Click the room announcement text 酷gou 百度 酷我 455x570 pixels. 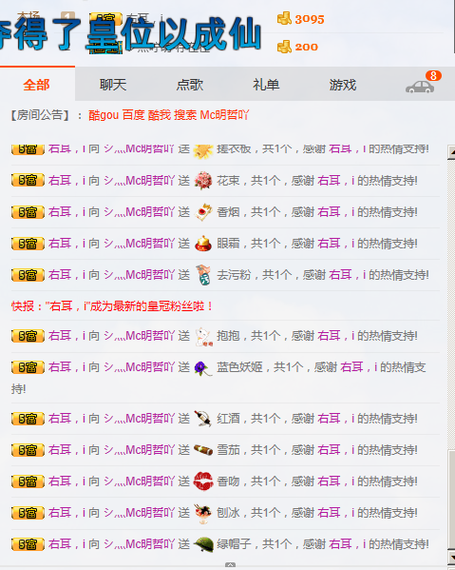pyautogui.click(x=169, y=115)
